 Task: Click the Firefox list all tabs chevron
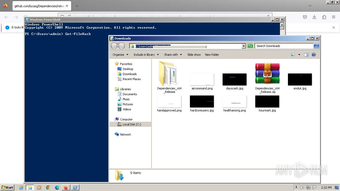310,6
